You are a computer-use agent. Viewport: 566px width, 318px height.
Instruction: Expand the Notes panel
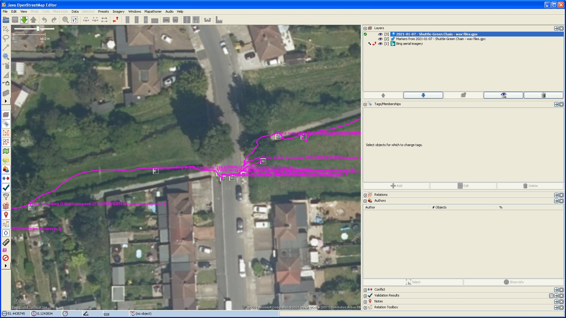pos(365,302)
